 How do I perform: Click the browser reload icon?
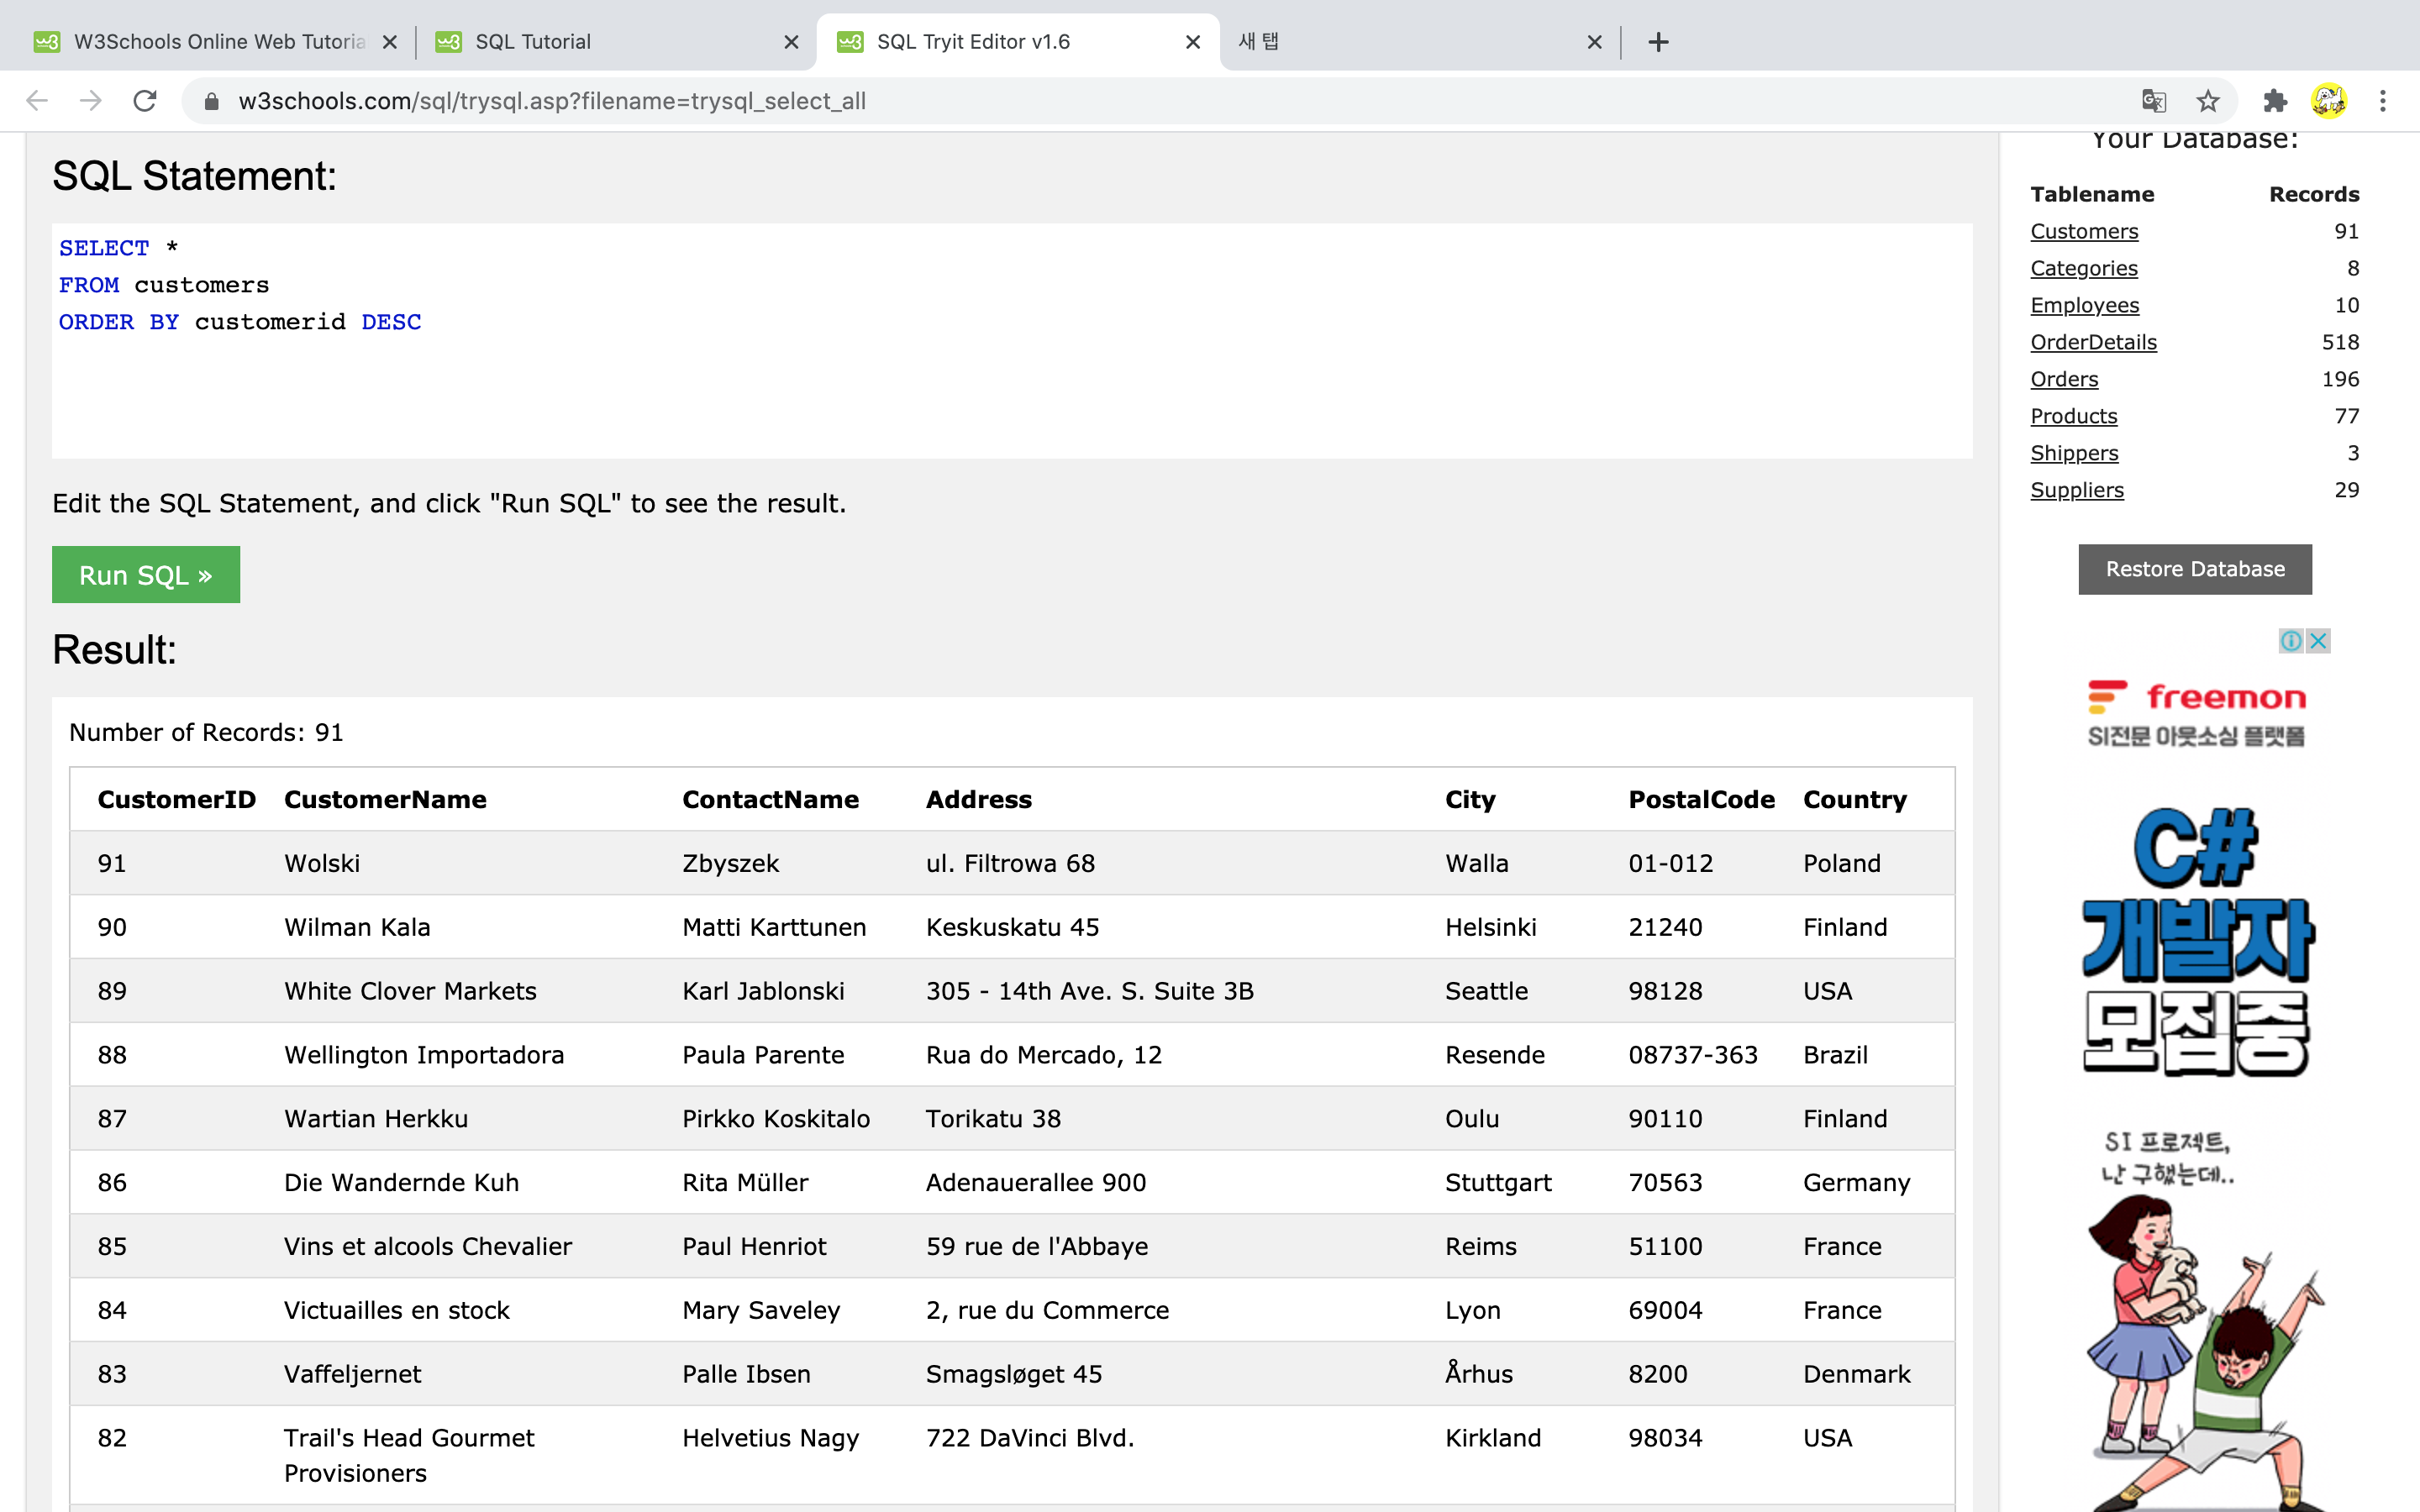pyautogui.click(x=145, y=101)
